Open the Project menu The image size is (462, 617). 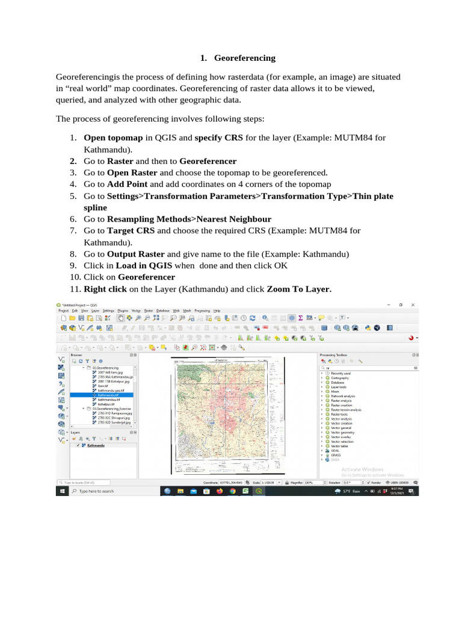pos(64,310)
